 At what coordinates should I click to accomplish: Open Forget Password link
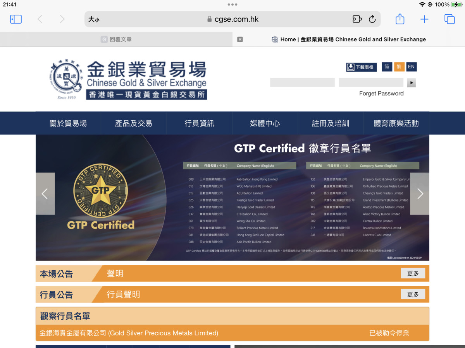381,94
